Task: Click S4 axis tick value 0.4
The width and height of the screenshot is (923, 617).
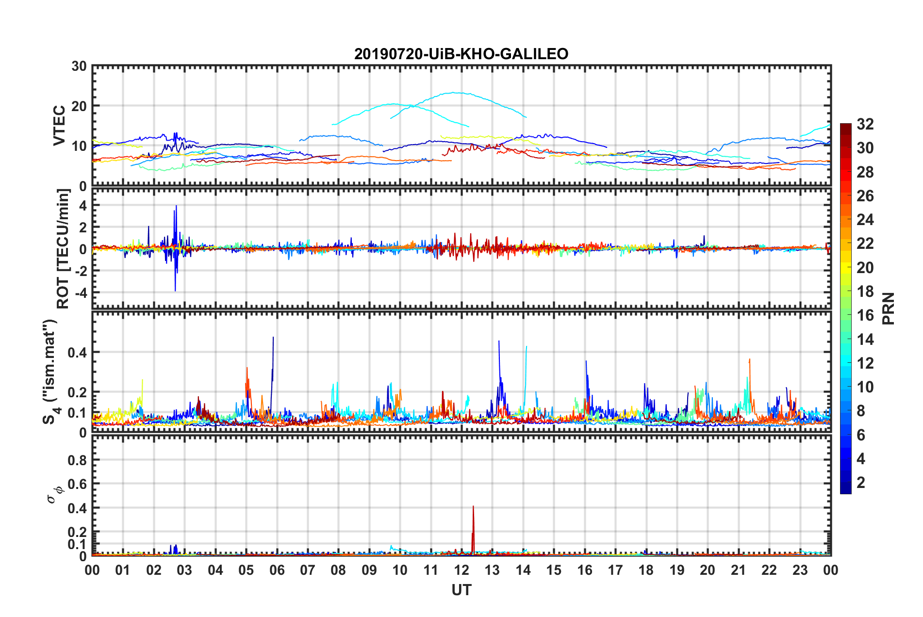Action: 77,353
